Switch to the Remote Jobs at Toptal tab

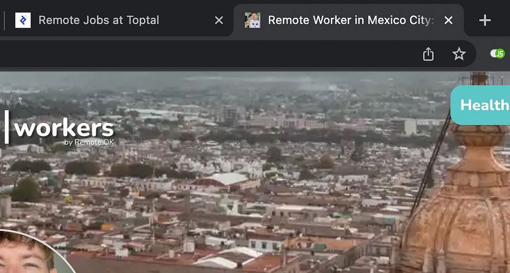119,20
